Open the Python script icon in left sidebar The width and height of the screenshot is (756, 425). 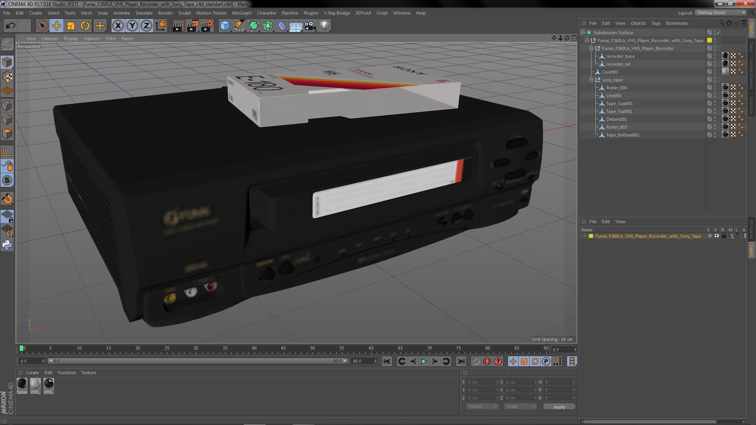tap(7, 245)
